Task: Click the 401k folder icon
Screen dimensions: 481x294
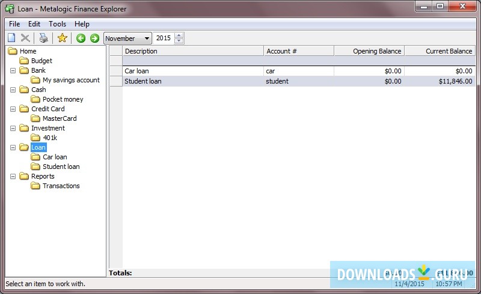Action: coord(35,138)
